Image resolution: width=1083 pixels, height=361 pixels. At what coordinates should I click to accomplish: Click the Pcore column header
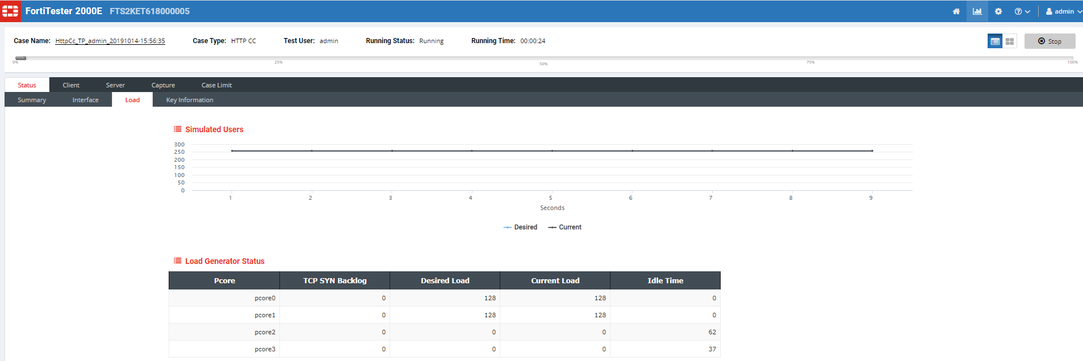click(224, 280)
